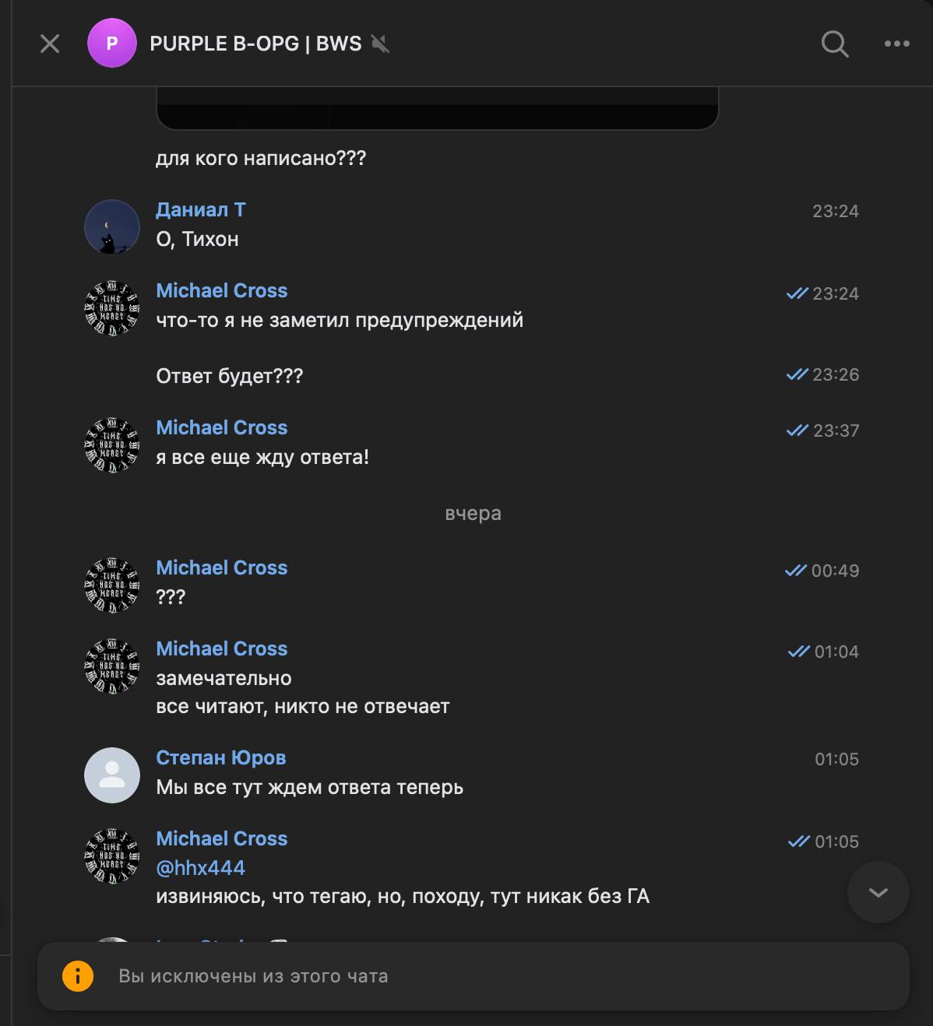Click the orange info icon in banner
This screenshot has height=1026, width=933.
click(x=78, y=976)
